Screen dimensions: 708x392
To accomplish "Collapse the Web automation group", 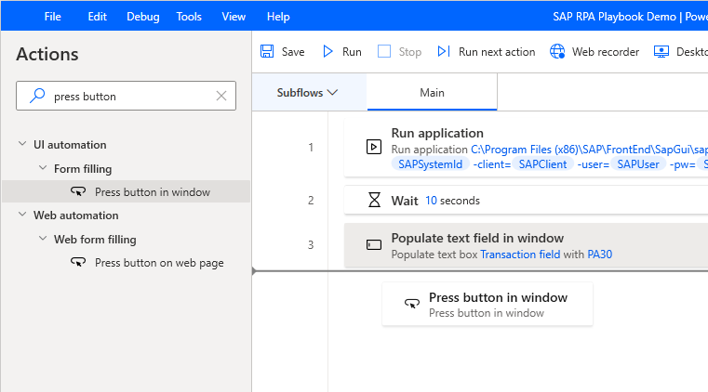I will pyautogui.click(x=22, y=214).
